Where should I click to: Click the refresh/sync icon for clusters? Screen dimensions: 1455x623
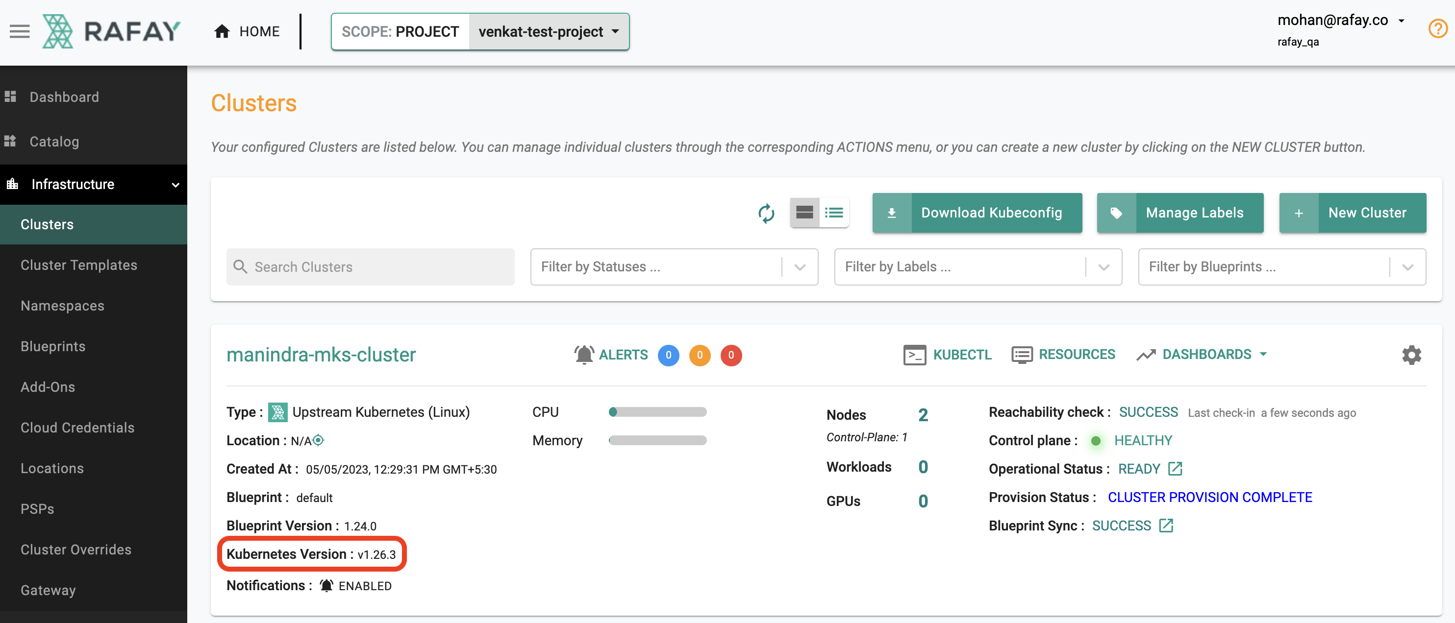click(x=767, y=212)
